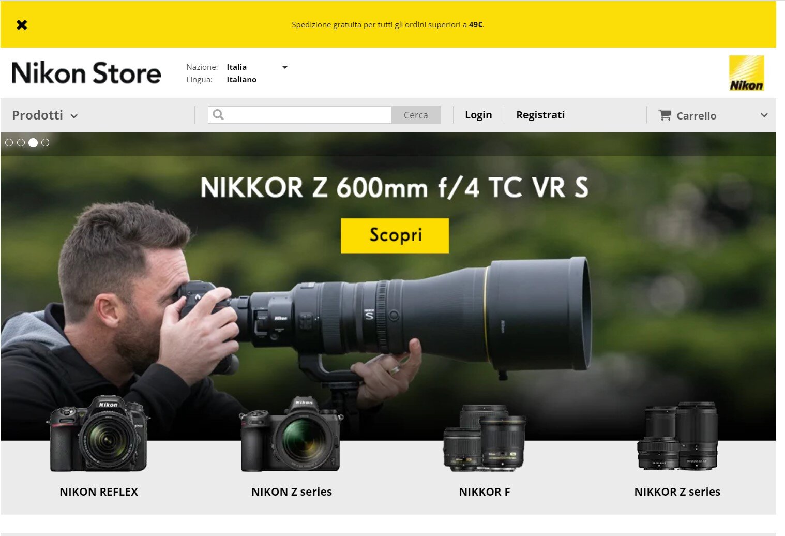Image resolution: width=785 pixels, height=536 pixels.
Task: Click the Nikon Z series camera thumbnail
Action: click(291, 435)
